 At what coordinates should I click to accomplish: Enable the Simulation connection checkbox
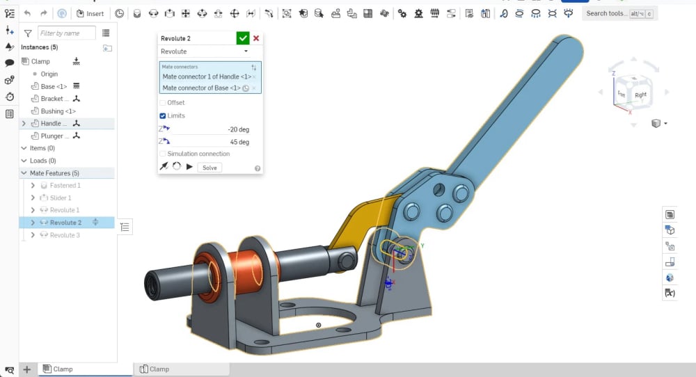tap(163, 154)
